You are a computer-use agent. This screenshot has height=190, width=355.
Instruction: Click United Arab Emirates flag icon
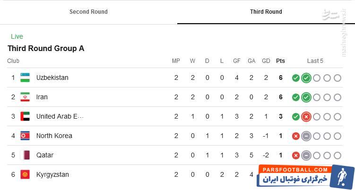point(25,116)
